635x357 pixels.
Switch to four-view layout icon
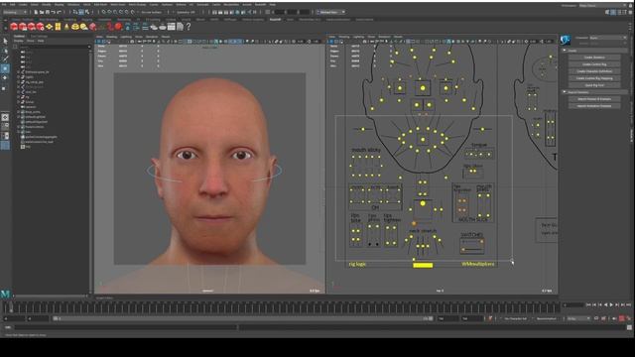[5, 127]
